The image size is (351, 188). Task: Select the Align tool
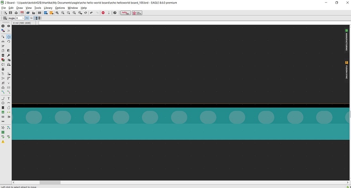click(x=3, y=46)
